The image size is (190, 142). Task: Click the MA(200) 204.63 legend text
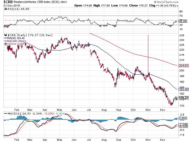click(17, 41)
